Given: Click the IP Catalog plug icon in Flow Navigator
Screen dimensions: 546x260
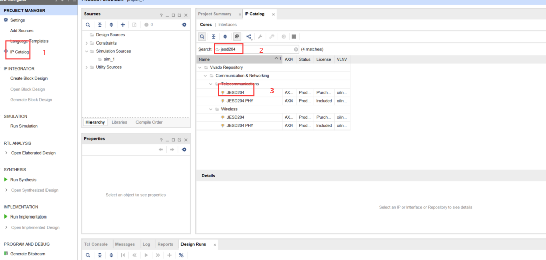Looking at the screenshot, I should click(6, 52).
